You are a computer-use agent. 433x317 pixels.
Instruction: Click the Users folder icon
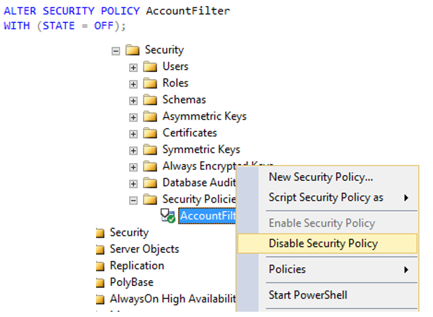click(150, 67)
